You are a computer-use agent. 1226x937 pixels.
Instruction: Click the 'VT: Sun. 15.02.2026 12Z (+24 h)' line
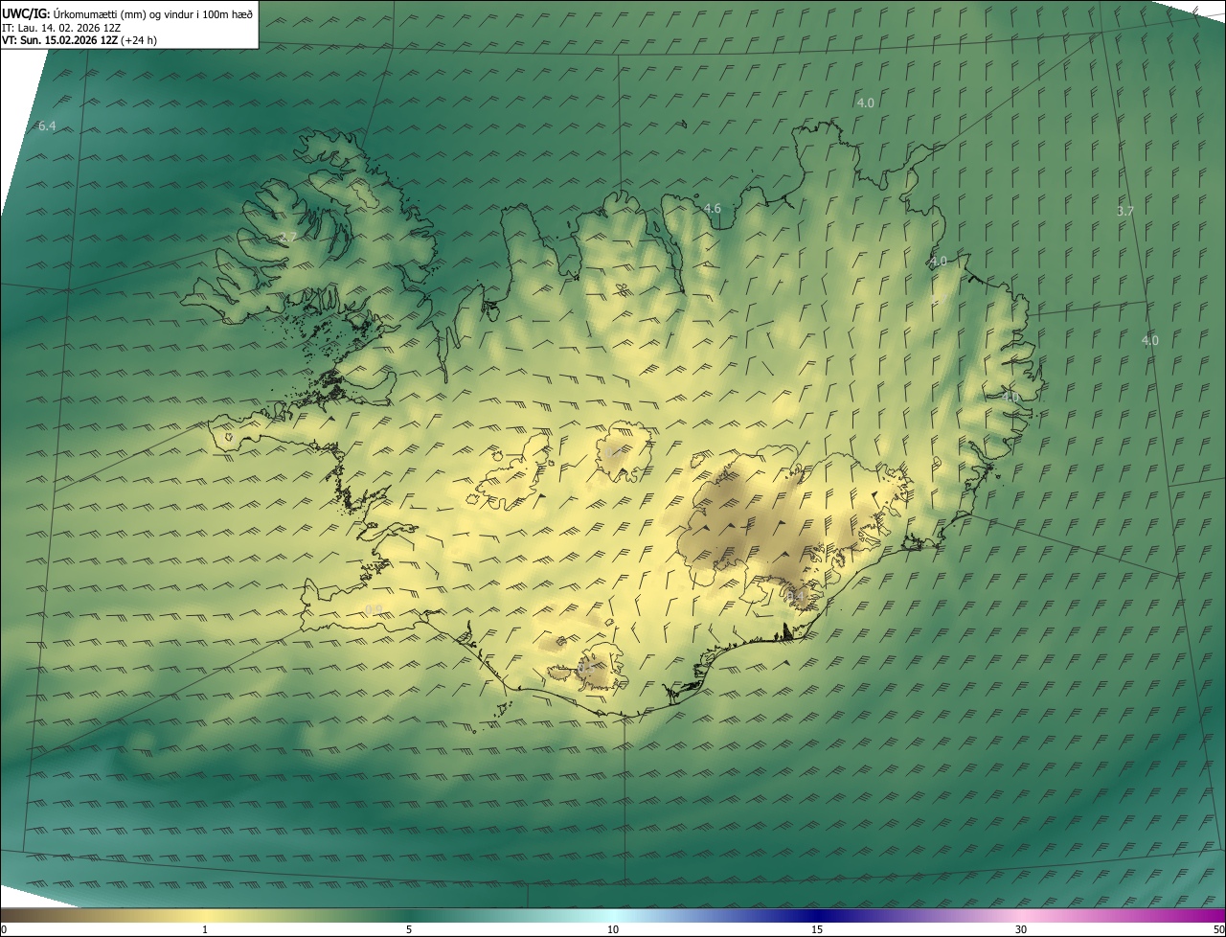pyautogui.click(x=79, y=40)
